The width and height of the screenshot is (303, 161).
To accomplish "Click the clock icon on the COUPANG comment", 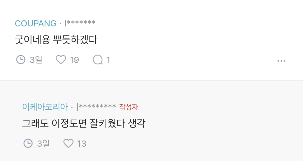I will click(x=20, y=60).
